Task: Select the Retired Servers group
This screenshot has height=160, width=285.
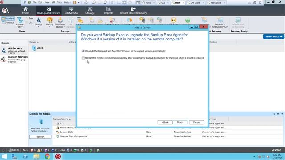Action: pos(14,59)
